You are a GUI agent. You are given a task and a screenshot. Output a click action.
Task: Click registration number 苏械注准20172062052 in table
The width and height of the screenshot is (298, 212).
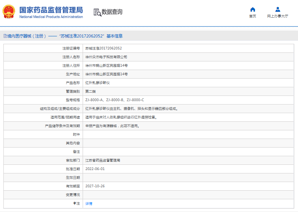104,48
